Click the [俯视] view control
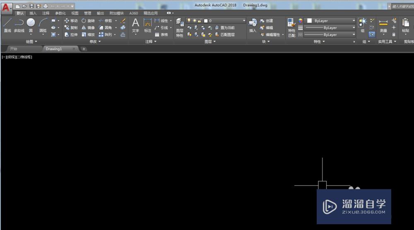 [12, 57]
